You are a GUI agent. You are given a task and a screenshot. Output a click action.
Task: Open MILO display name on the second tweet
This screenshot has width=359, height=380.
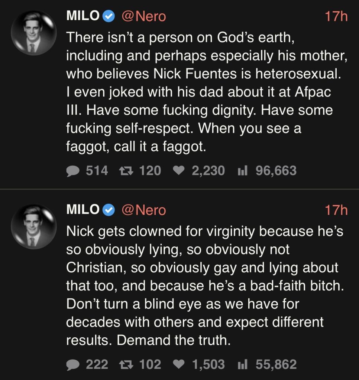pyautogui.click(x=83, y=210)
